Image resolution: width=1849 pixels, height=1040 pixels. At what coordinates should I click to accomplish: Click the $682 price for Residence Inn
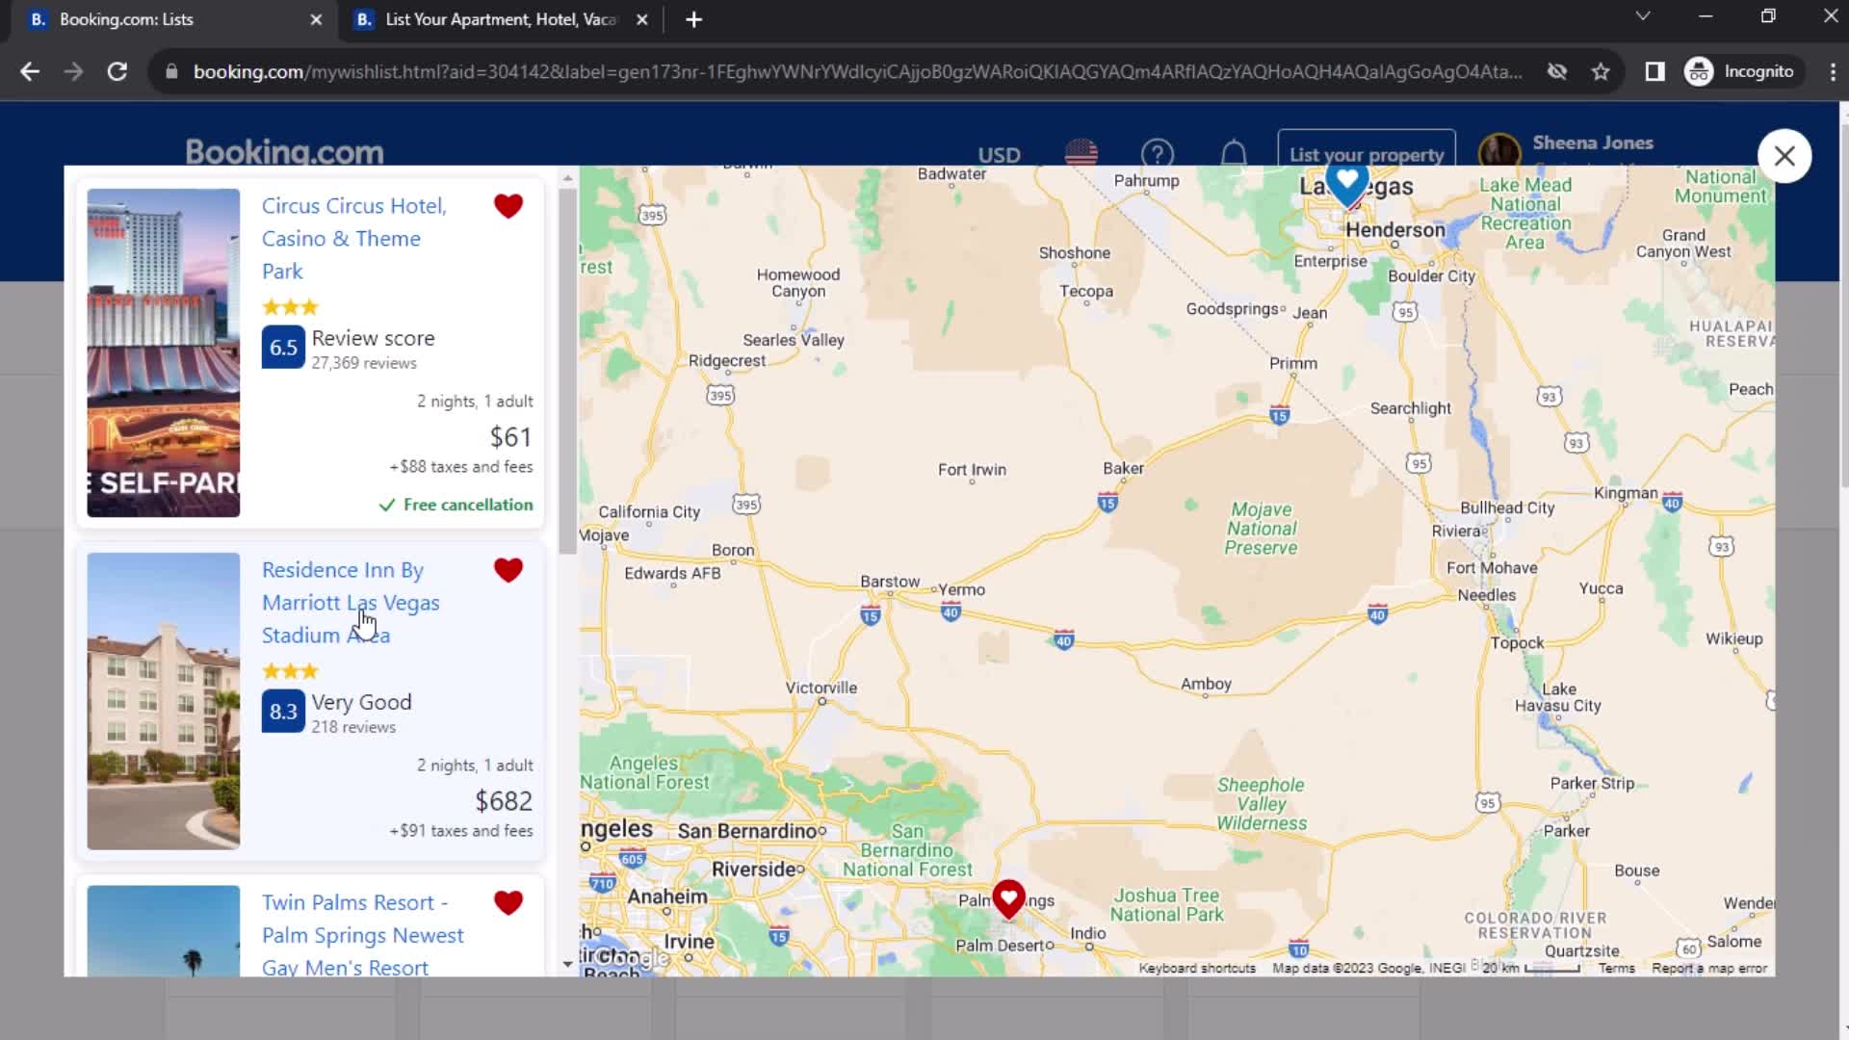pyautogui.click(x=504, y=801)
